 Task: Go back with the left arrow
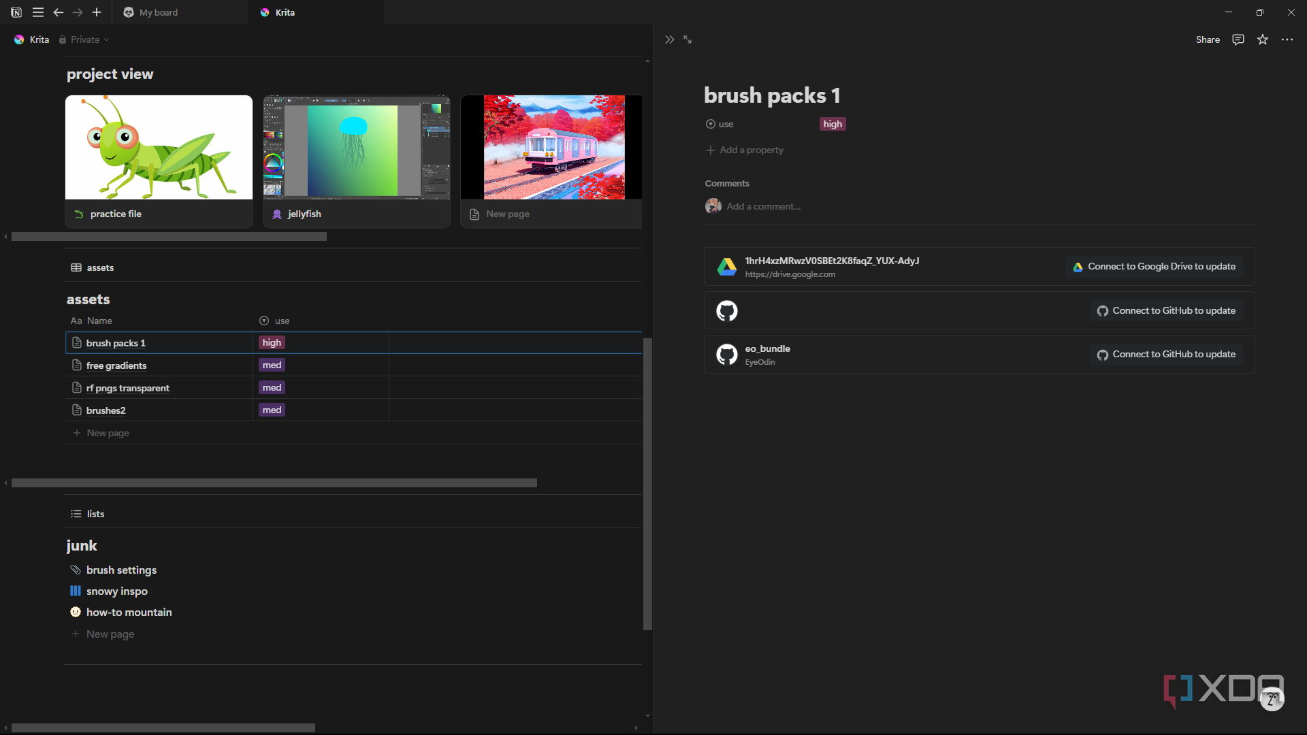59,12
